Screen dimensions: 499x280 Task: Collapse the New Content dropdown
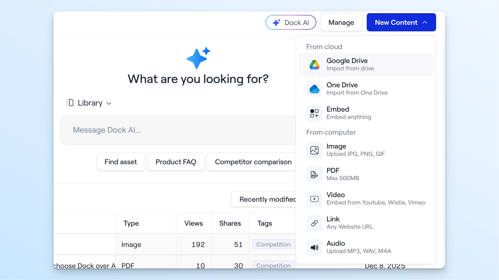point(401,23)
